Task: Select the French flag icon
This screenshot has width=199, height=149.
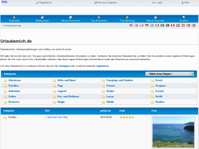Action: (142, 25)
